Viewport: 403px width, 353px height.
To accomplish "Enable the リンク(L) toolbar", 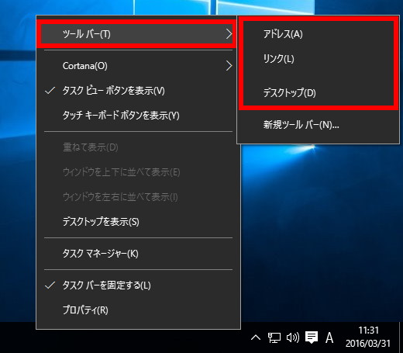I will (319, 59).
